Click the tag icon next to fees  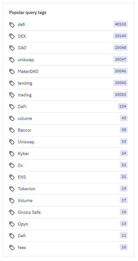pos(12,247)
